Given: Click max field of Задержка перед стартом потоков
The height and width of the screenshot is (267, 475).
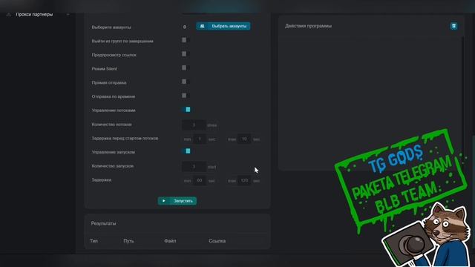Looking at the screenshot, I should coord(244,139).
